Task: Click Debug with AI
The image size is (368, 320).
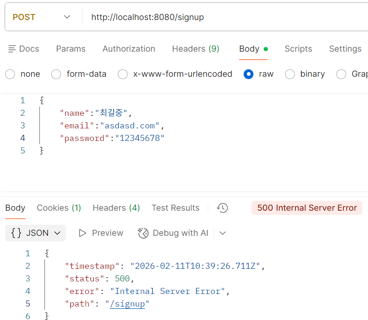Action: [173, 233]
